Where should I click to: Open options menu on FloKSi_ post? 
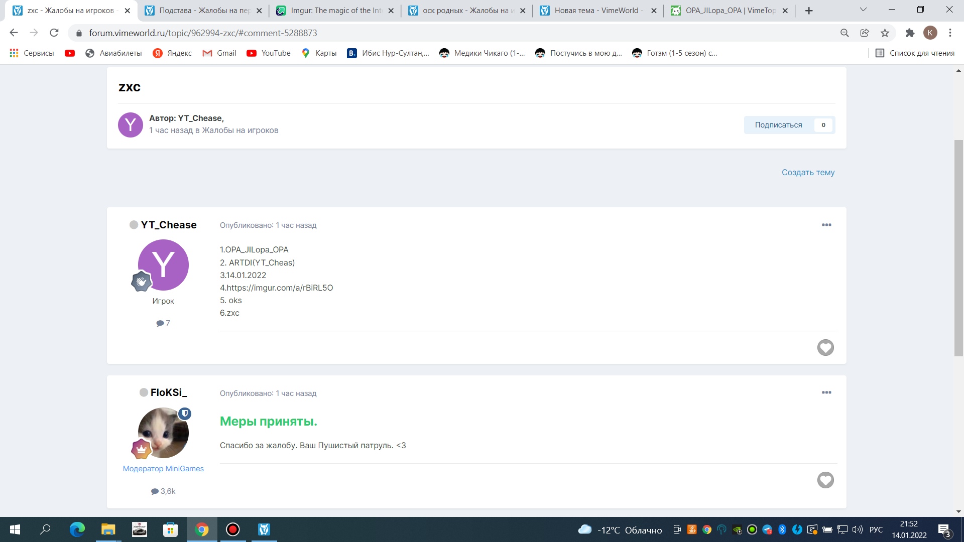coord(826,392)
